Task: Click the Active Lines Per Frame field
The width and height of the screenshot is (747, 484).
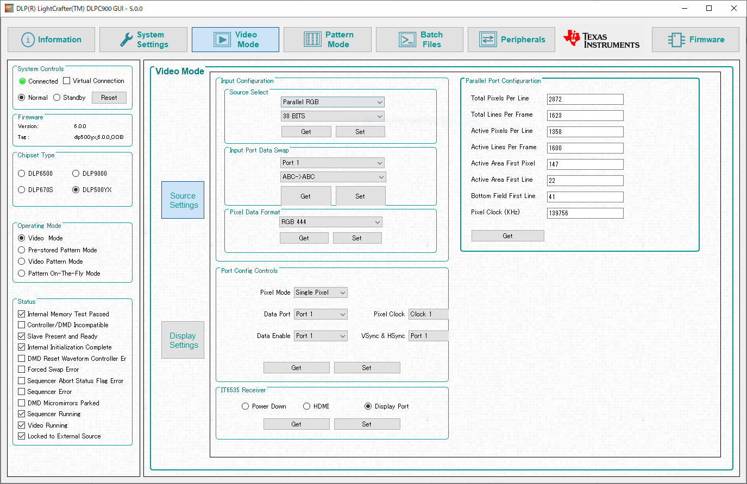Action: (585, 148)
